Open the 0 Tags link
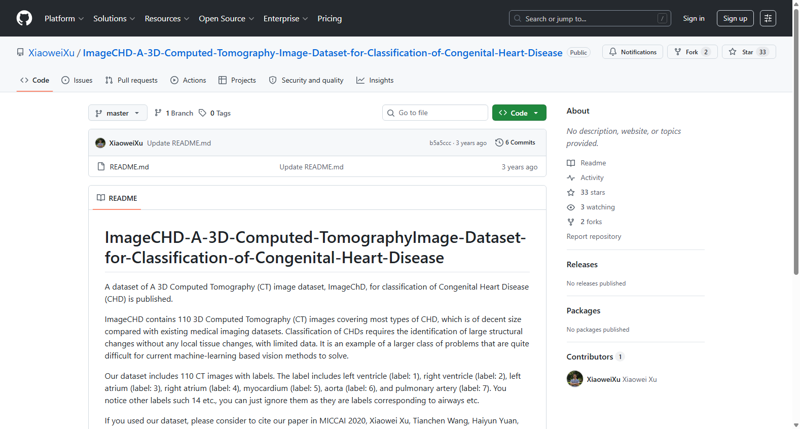Viewport: 800px width, 429px height. [214, 113]
